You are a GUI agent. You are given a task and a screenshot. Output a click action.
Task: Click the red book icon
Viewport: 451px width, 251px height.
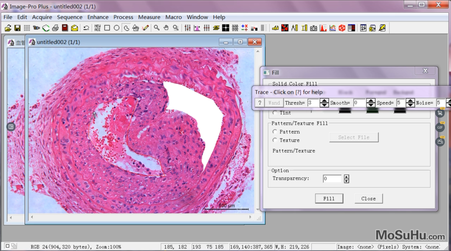[x=65, y=28]
